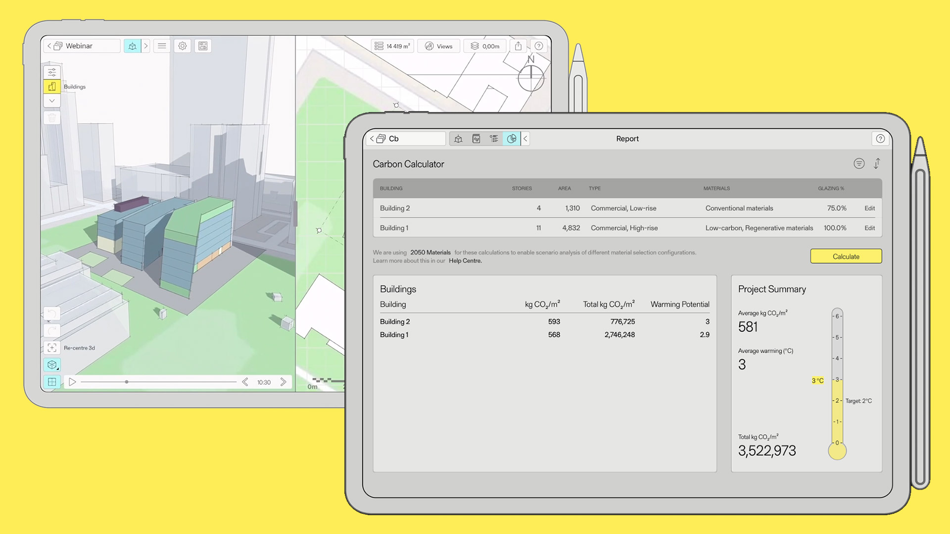
Task: Open the sliders adjustment panel icon
Action: 52,72
